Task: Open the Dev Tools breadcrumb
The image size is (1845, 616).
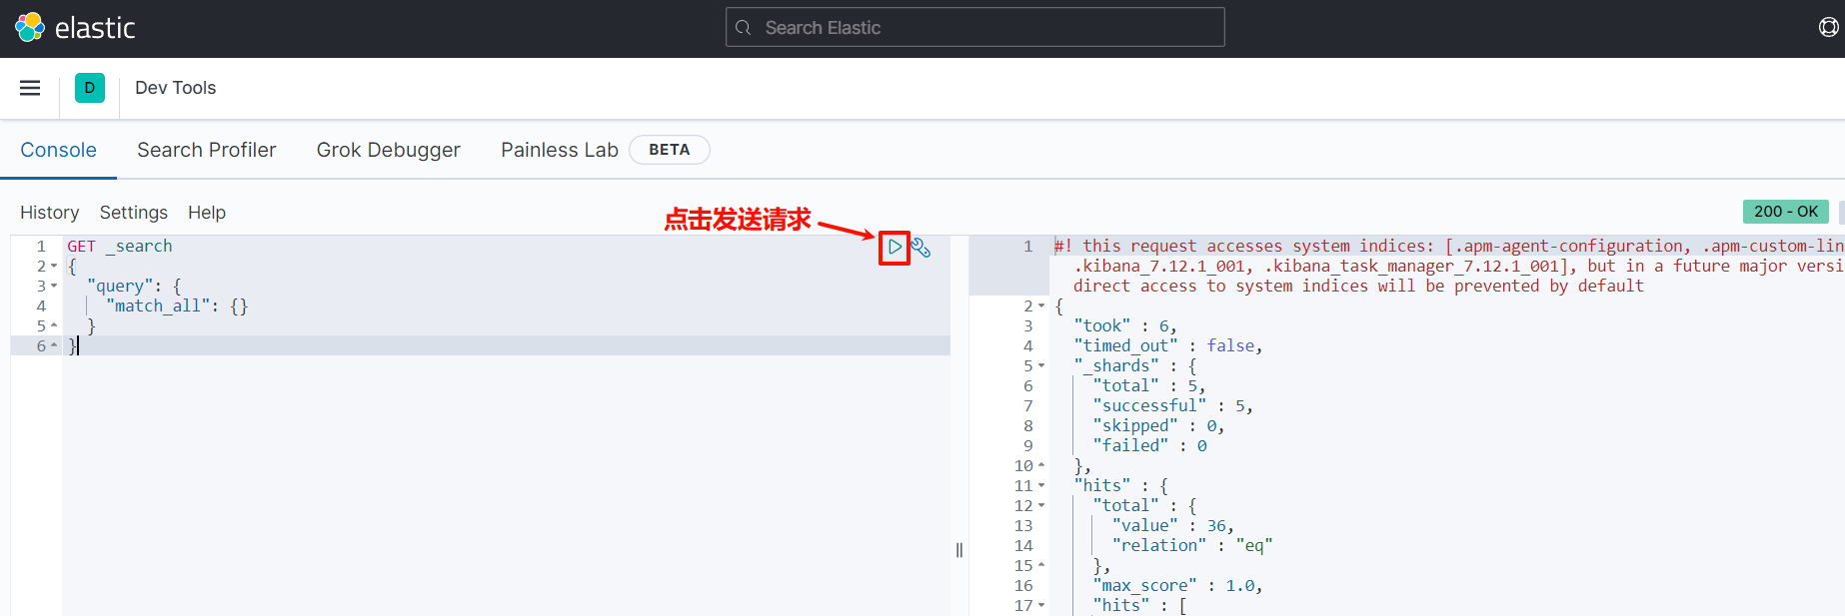Action: 176,88
